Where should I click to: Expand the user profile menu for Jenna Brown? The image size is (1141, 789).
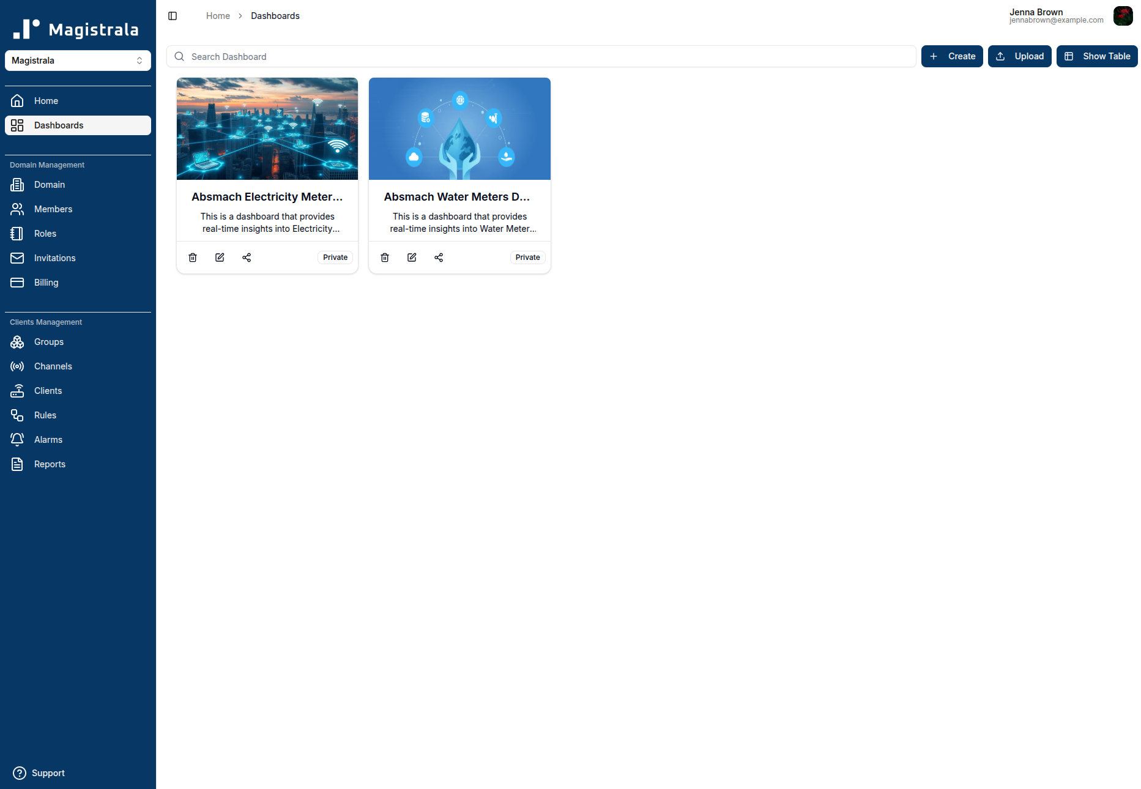(1123, 16)
